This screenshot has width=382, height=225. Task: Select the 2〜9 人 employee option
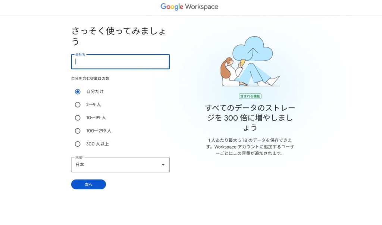point(78,104)
